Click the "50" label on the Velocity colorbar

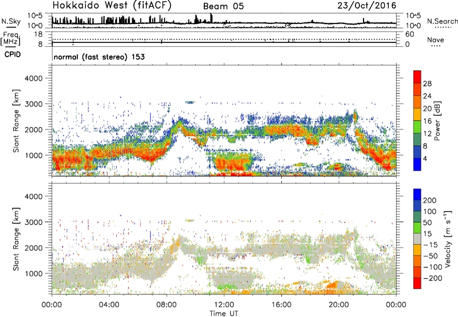[427, 223]
